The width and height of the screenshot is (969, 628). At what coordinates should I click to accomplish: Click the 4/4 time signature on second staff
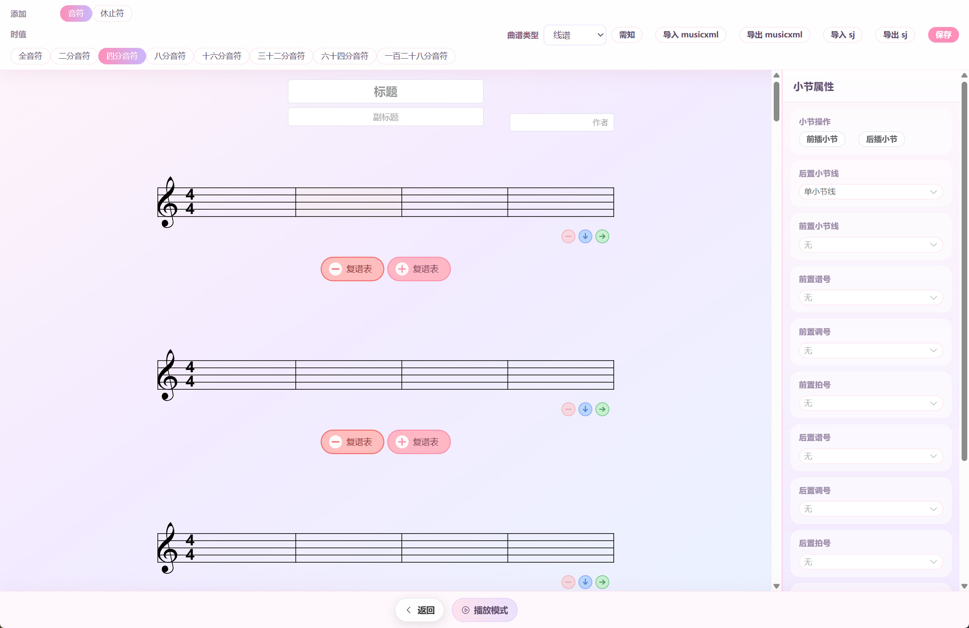click(x=190, y=374)
